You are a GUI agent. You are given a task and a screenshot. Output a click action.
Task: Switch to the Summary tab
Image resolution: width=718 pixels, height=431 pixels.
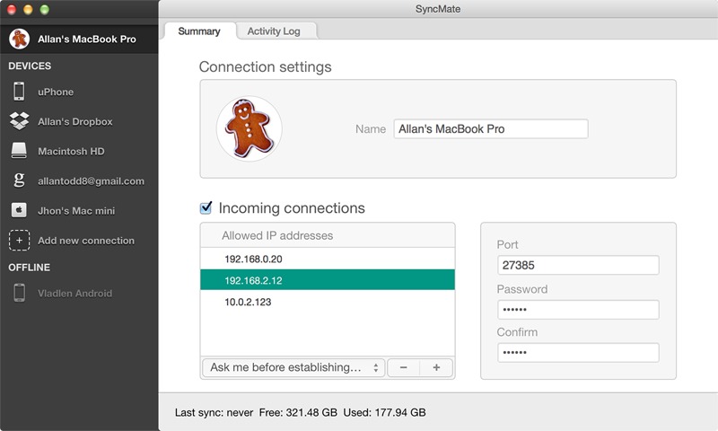point(199,31)
